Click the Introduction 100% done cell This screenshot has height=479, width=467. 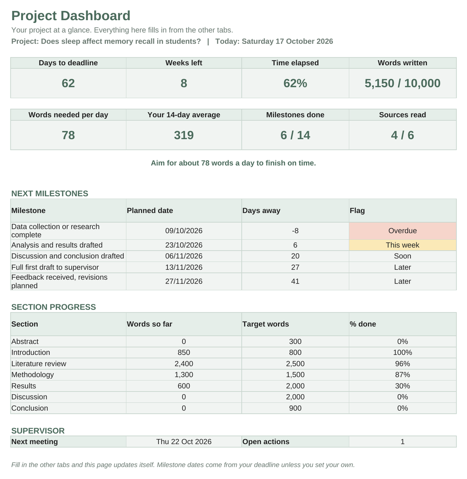402,352
